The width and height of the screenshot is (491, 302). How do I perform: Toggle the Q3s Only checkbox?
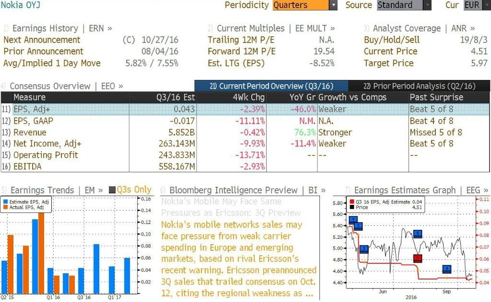[x=113, y=190]
